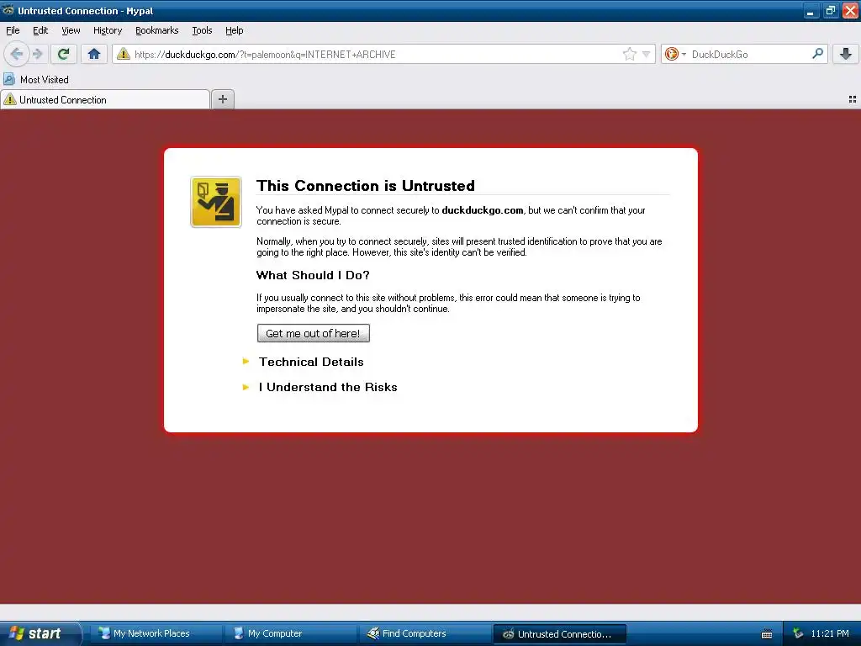Open the View menu

pyautogui.click(x=71, y=31)
